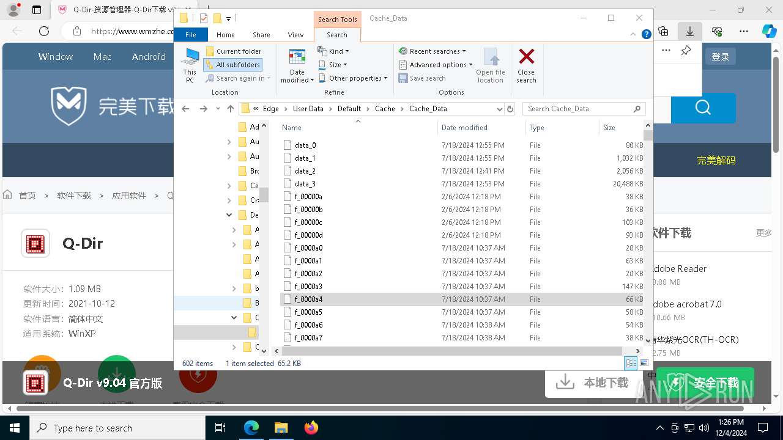This screenshot has height=440, width=783.
Task: Switch to Details view layout icon
Action: (631, 364)
